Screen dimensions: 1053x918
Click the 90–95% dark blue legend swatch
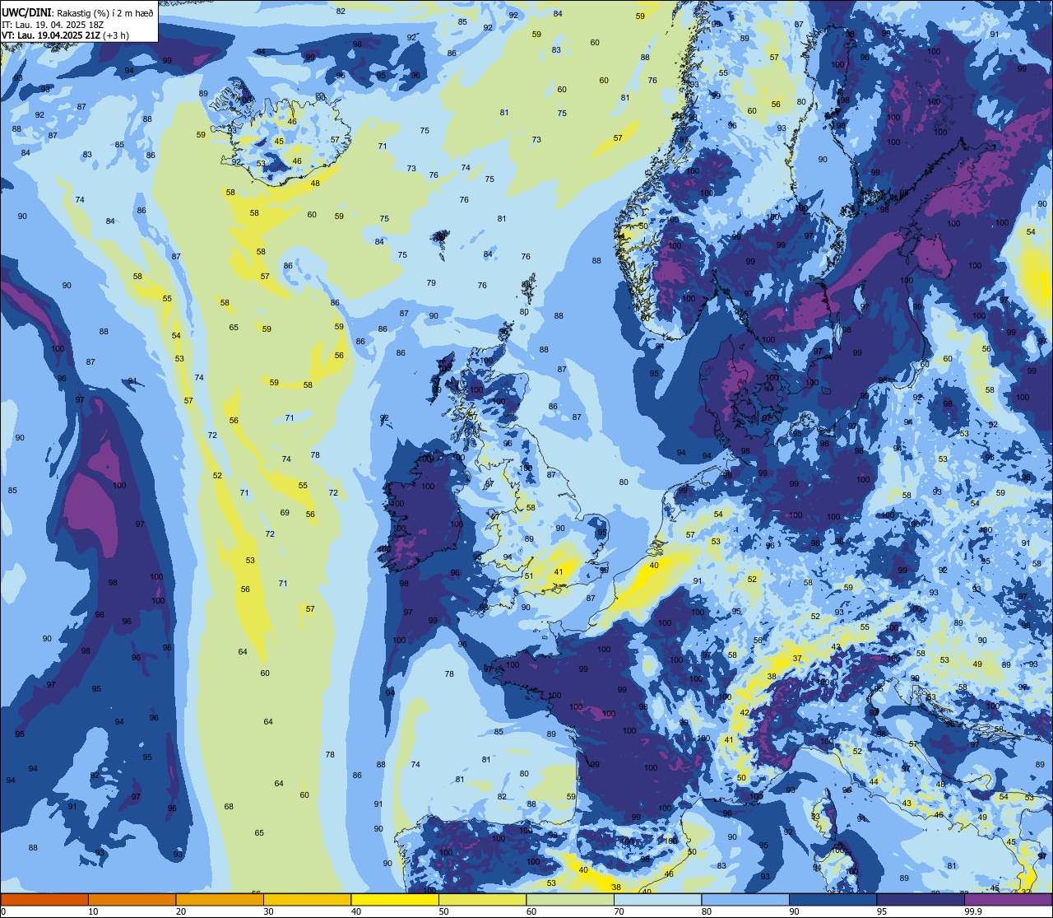(833, 899)
